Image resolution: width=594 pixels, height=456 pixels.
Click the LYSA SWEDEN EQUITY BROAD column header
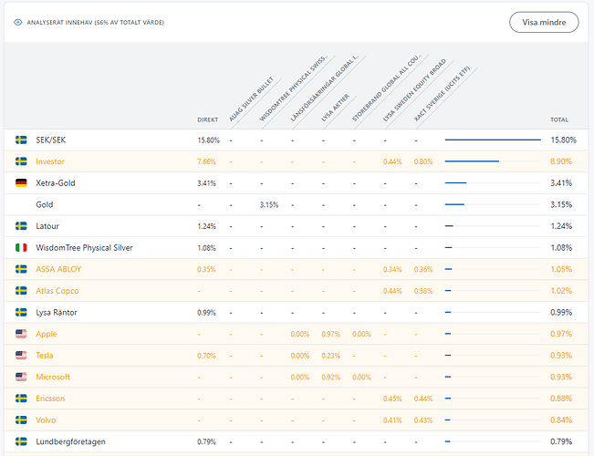(414, 90)
